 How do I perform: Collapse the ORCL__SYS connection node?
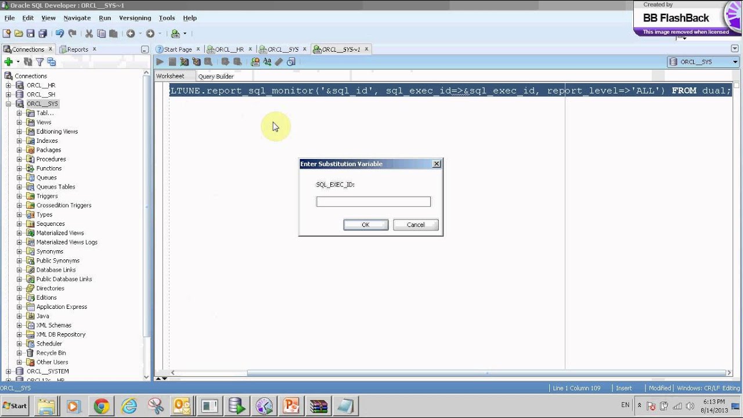coord(9,104)
